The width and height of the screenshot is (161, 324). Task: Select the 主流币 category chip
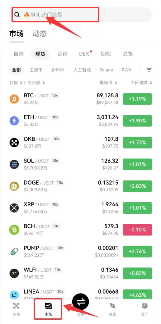36,70
